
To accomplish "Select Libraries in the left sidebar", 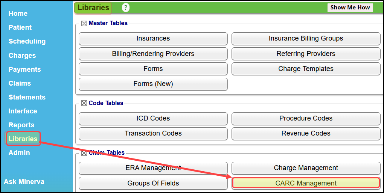I will tap(23, 139).
